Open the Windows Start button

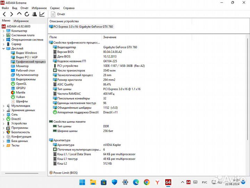coord(82,182)
